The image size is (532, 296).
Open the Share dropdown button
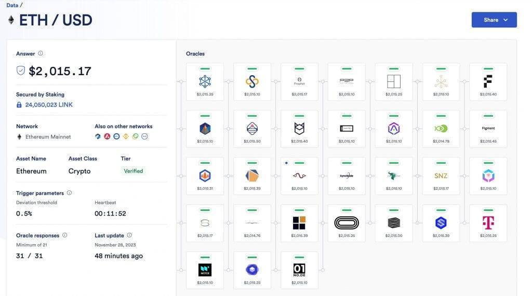point(494,20)
